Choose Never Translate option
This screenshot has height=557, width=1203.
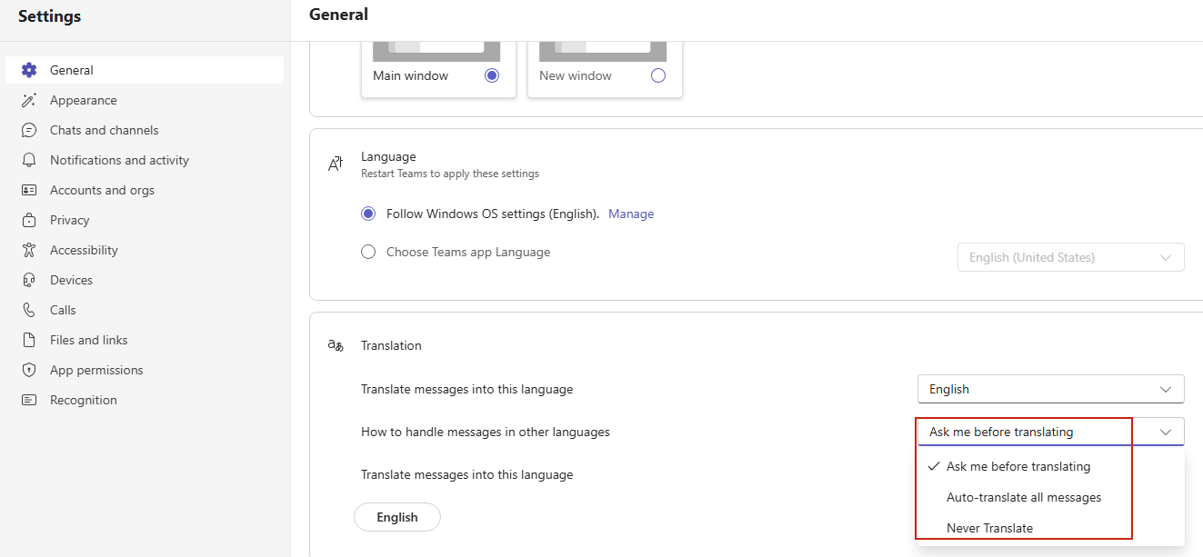click(x=1051, y=528)
